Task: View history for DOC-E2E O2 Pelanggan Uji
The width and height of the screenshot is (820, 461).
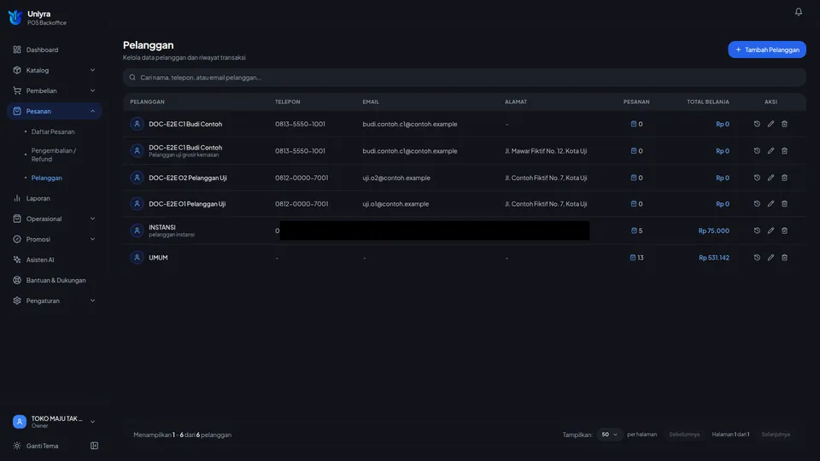Action: [757, 178]
